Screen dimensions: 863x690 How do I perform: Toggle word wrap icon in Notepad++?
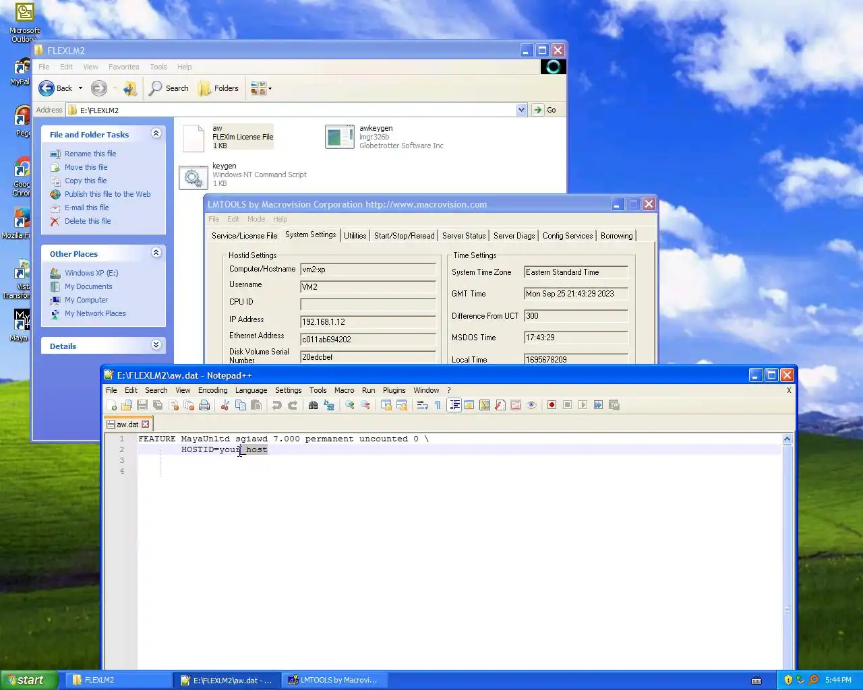(422, 405)
